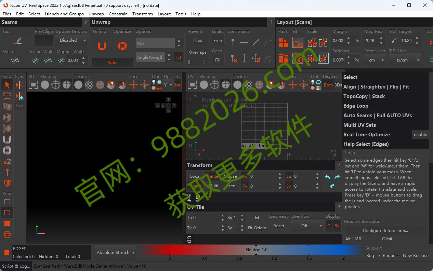Screen dimensions: 433x271
Task: Toggle Local mode in Transform panel
Action: [195, 176]
